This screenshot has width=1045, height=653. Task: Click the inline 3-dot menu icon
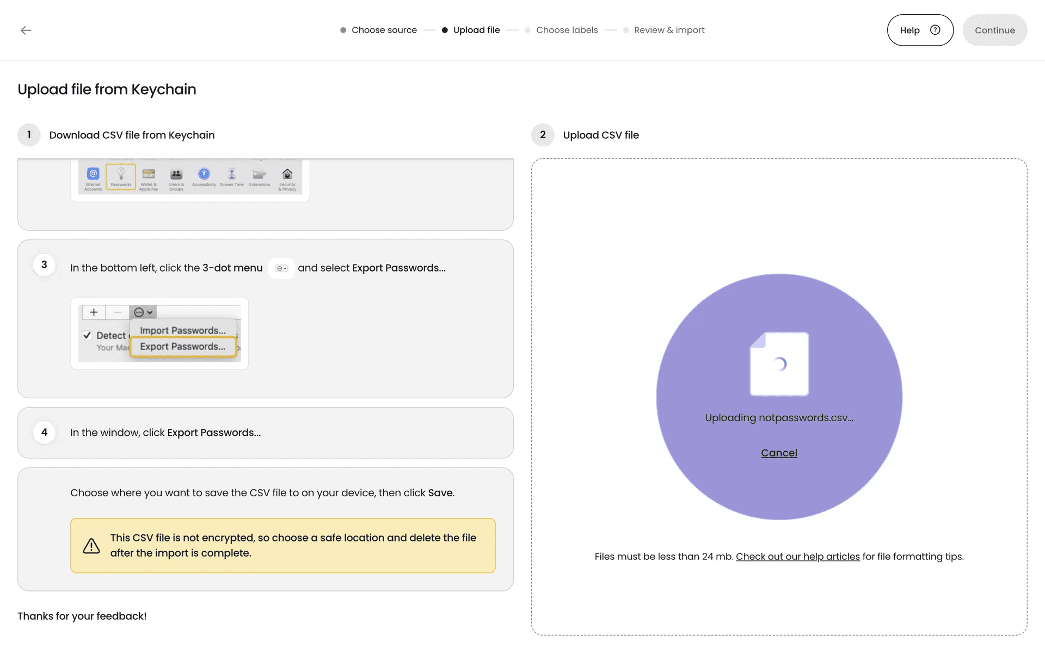(281, 268)
